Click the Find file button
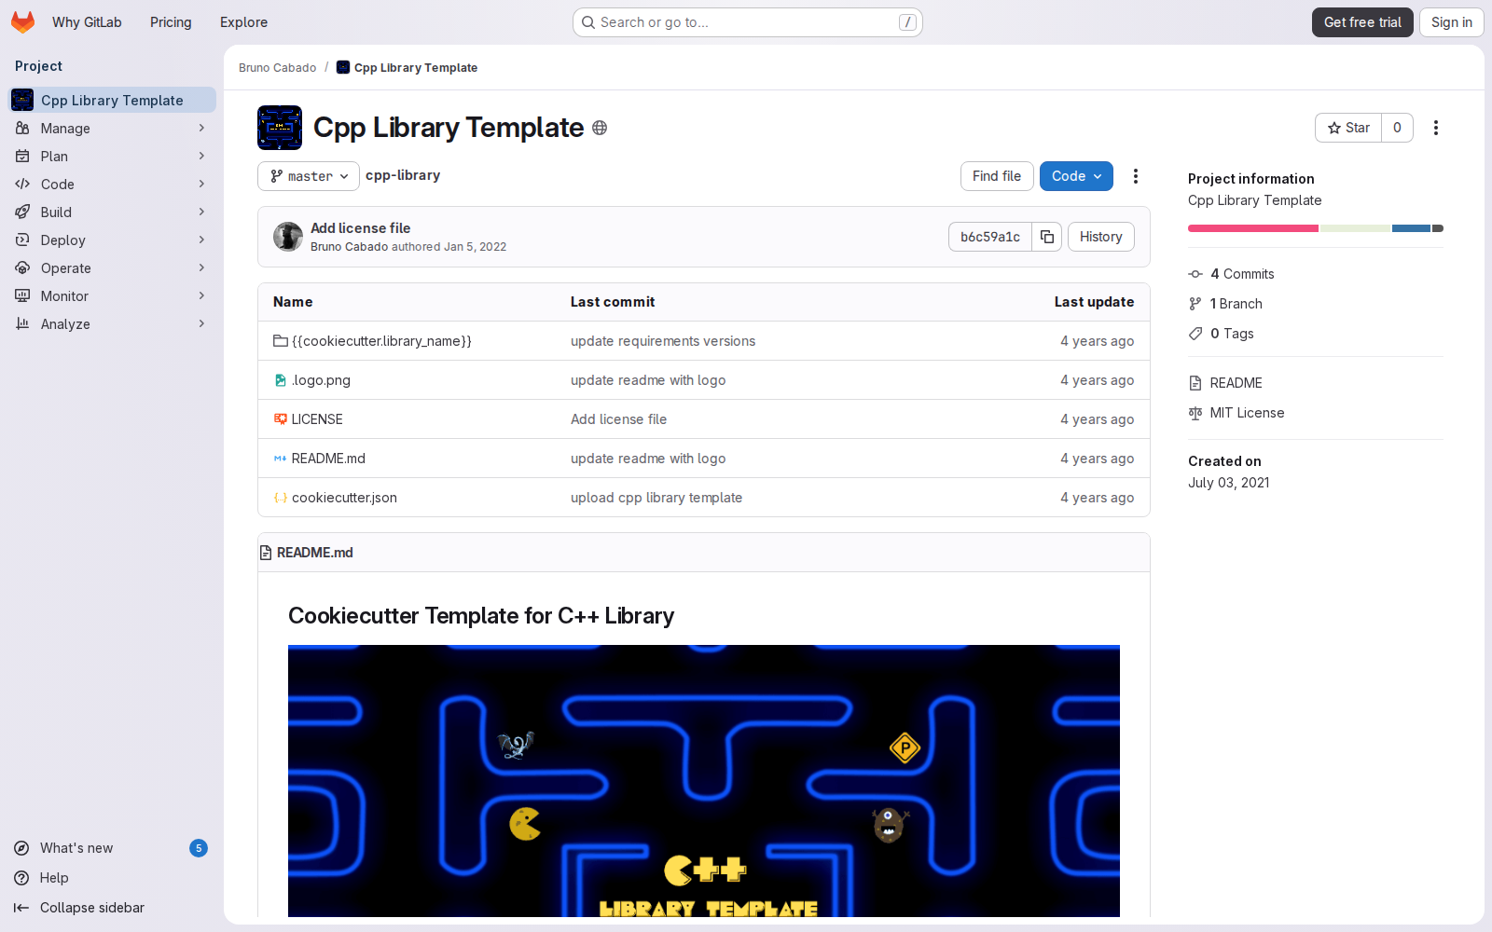 996,176
